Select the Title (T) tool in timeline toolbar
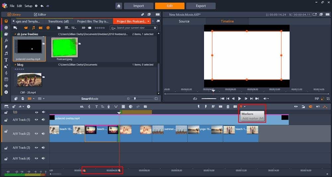 (x=96, y=107)
